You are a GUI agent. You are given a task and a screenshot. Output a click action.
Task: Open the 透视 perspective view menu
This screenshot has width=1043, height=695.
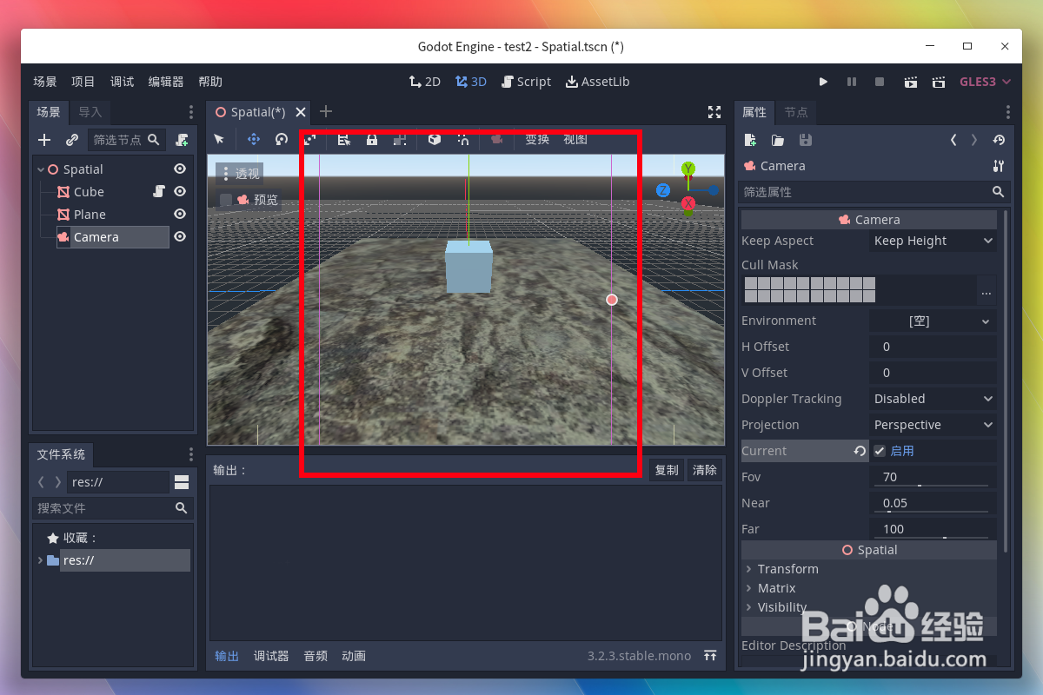tap(239, 174)
